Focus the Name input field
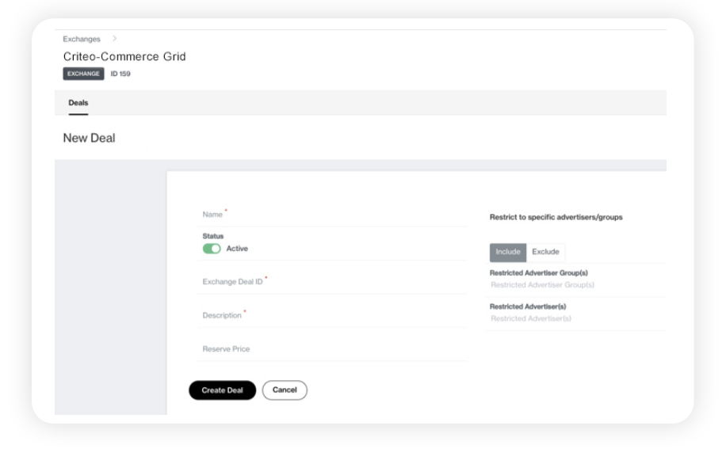This screenshot has height=449, width=726. coord(333,215)
